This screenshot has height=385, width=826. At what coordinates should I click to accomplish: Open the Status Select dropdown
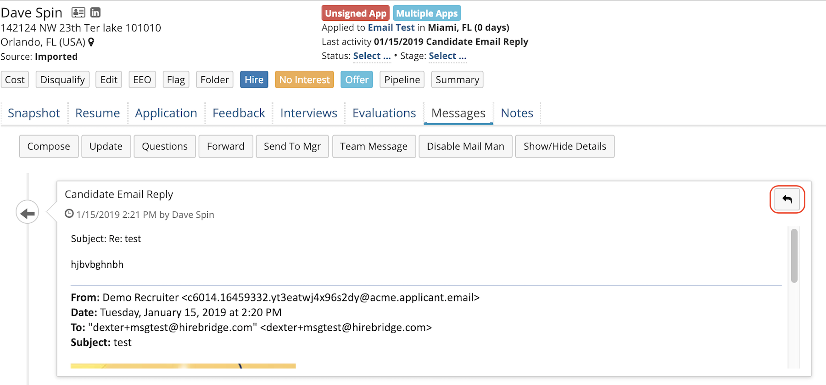click(x=372, y=56)
